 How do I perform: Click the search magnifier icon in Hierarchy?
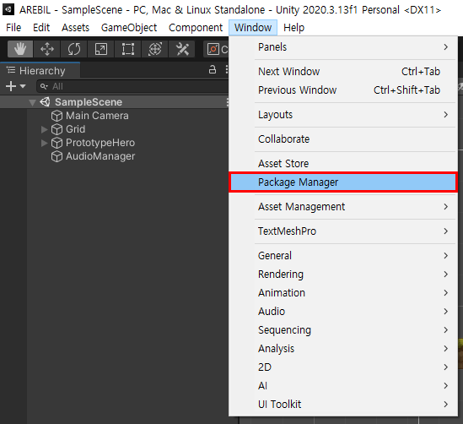point(44,86)
